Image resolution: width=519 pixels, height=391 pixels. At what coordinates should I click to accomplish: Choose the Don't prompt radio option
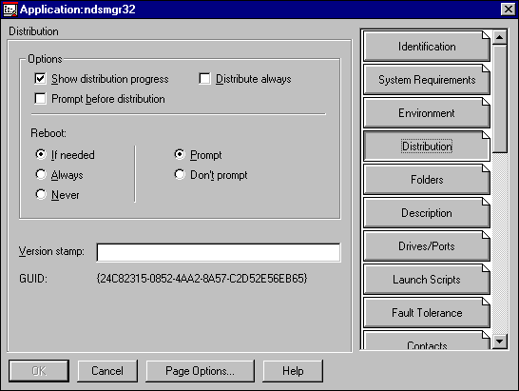pyautogui.click(x=180, y=175)
